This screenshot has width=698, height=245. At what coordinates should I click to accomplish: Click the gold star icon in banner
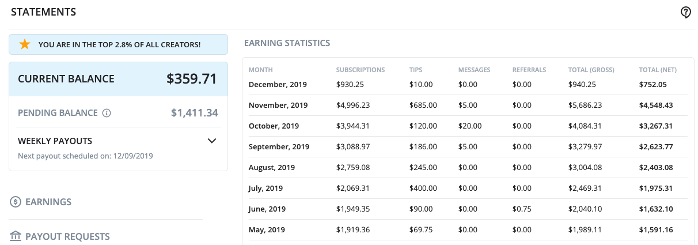24,44
